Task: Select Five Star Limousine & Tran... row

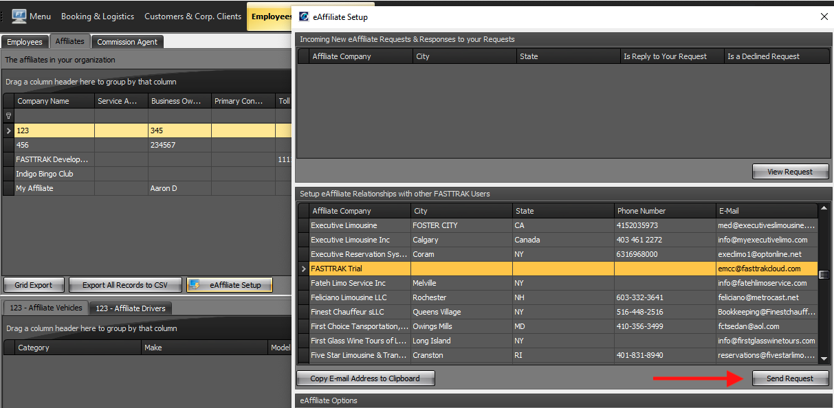Action: point(558,355)
